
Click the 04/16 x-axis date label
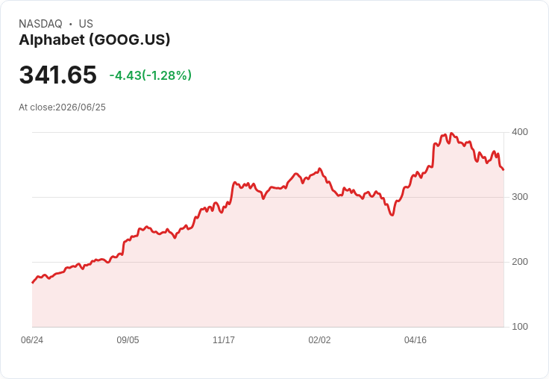pos(415,340)
